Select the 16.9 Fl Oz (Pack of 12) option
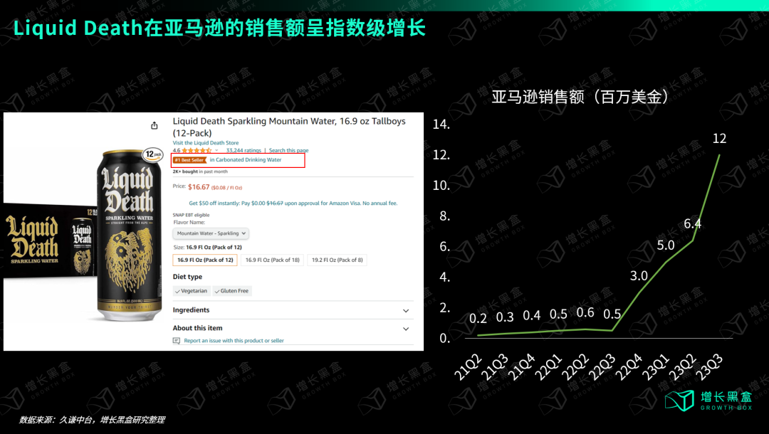This screenshot has height=434, width=769. point(205,260)
